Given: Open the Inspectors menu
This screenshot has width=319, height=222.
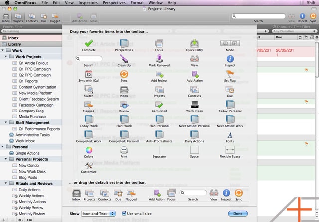Looking at the screenshot, I should point(88,3).
